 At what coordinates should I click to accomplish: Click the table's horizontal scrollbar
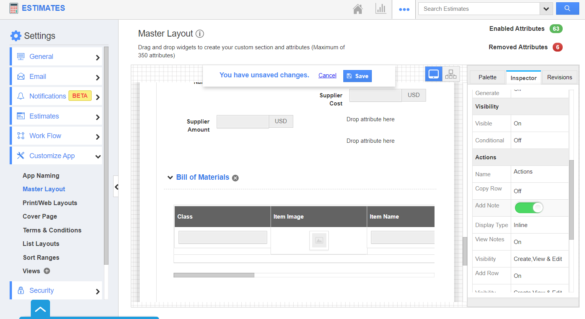click(214, 275)
